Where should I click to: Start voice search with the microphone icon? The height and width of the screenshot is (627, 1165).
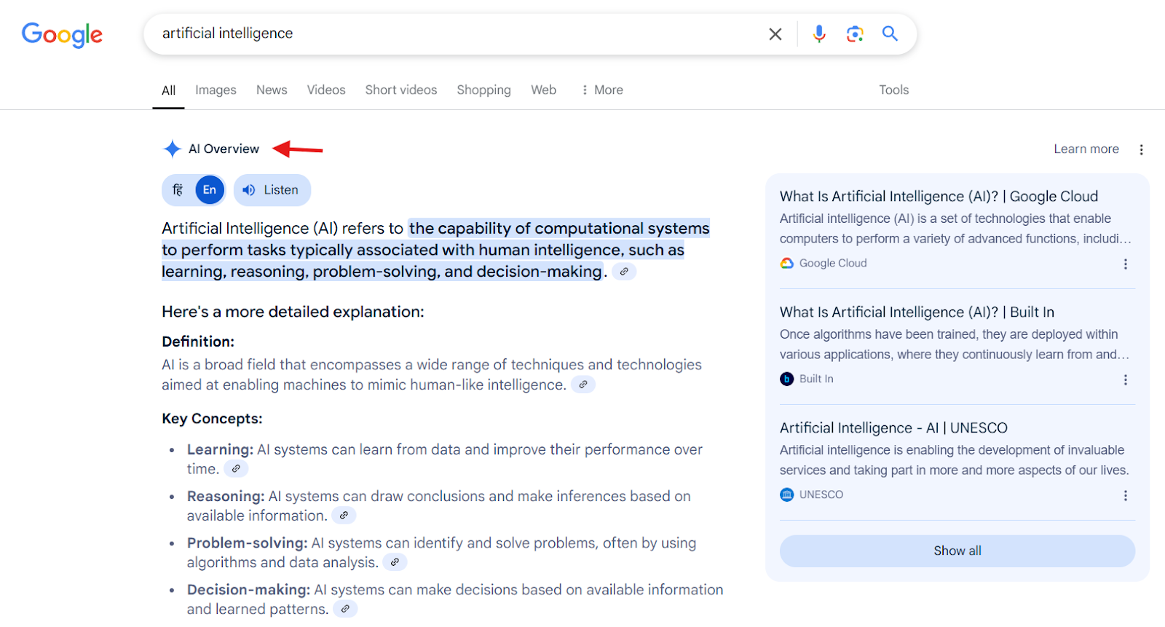819,33
